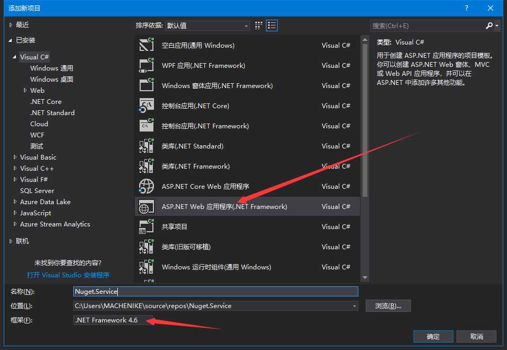Expand the Visual Basic node

click(x=15, y=157)
